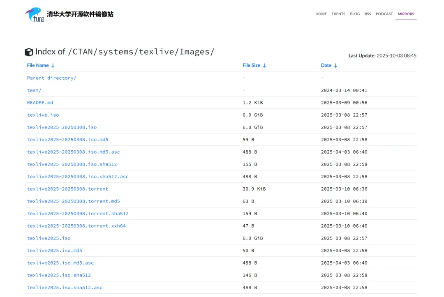Viewport: 444px width, 297px height.
Task: Click the site title 清华大学开源软件镜像站
Action: (x=80, y=14)
